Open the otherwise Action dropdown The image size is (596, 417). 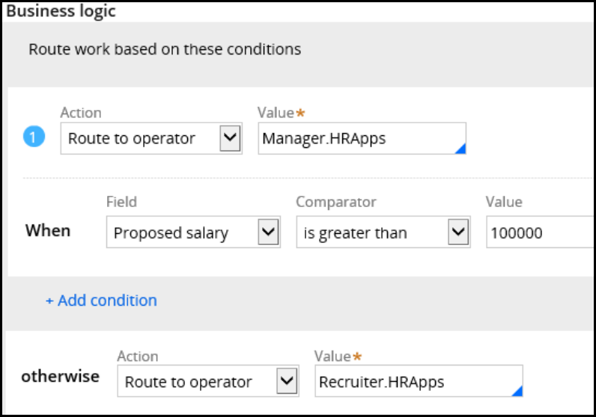[x=287, y=382]
